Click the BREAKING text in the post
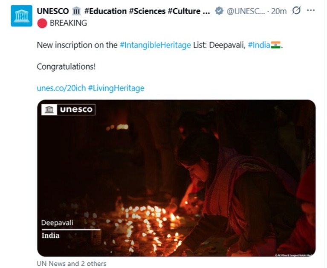The width and height of the screenshot is (327, 268). click(68, 23)
